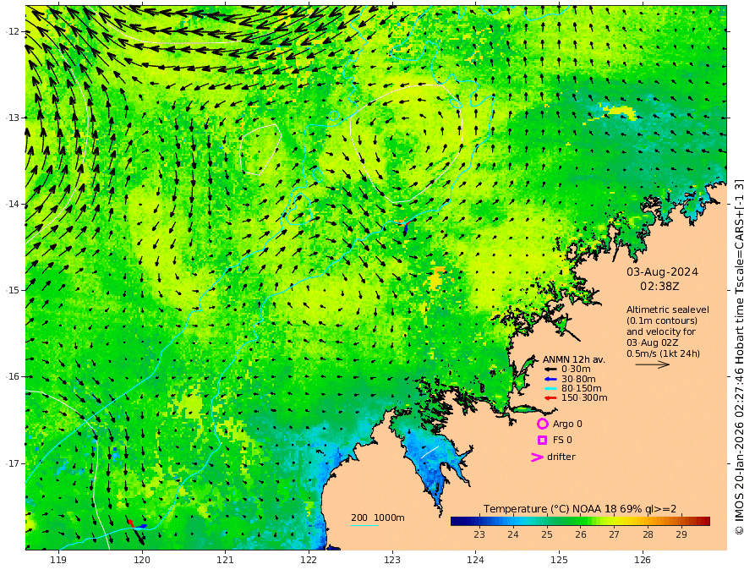Click the longitude axis label 121
The height and width of the screenshot is (575, 744).
coord(226,560)
